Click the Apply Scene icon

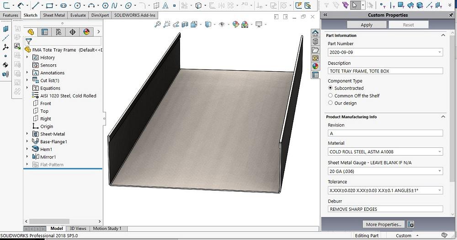point(245,25)
